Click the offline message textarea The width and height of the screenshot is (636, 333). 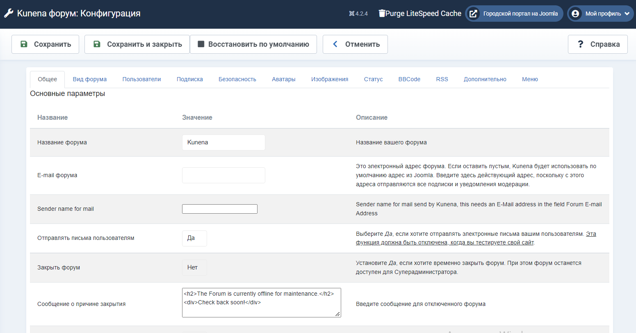click(261, 303)
